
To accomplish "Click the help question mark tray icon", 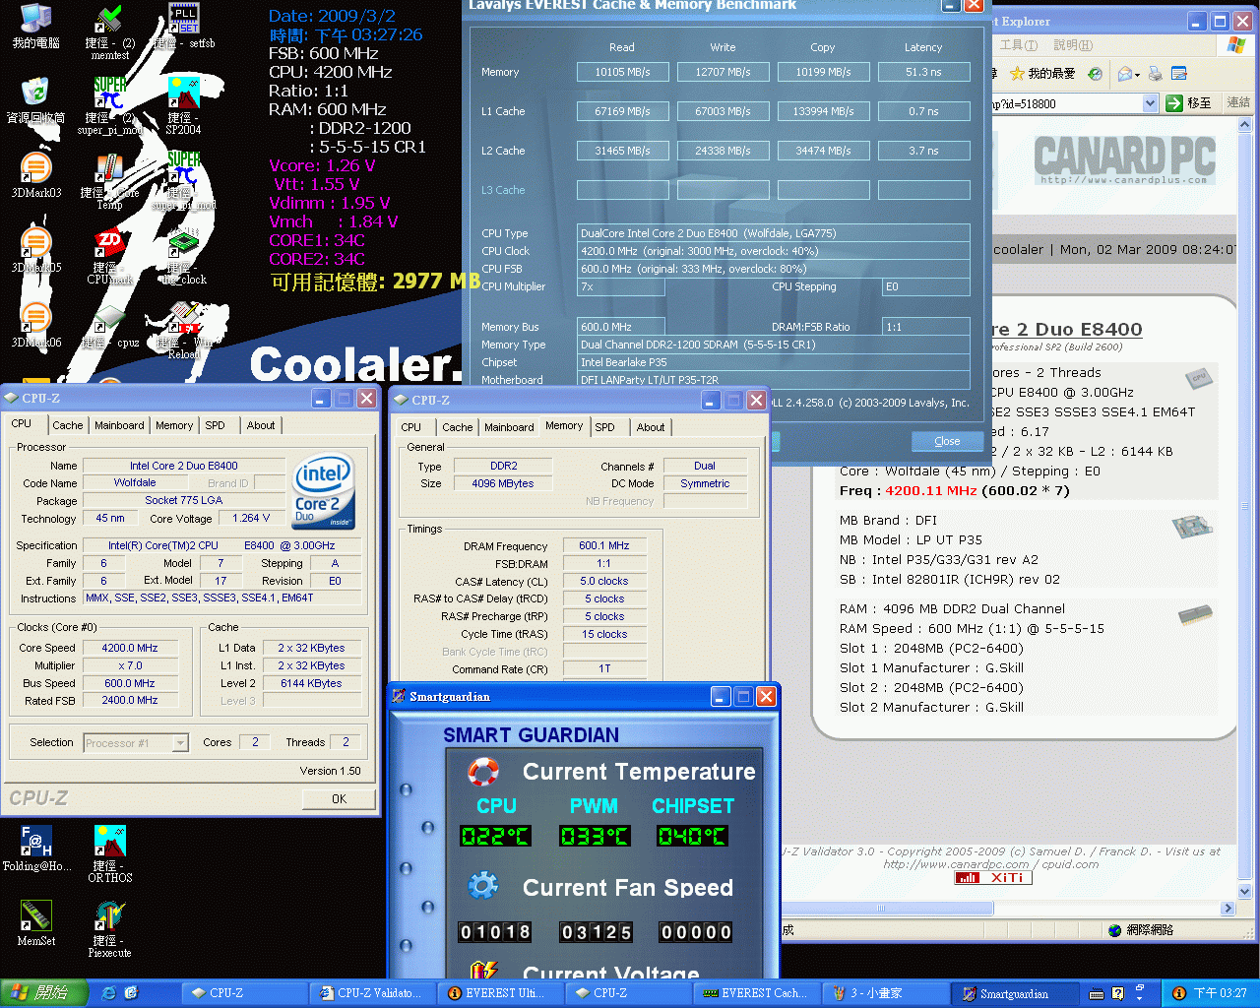I will 1117,993.
